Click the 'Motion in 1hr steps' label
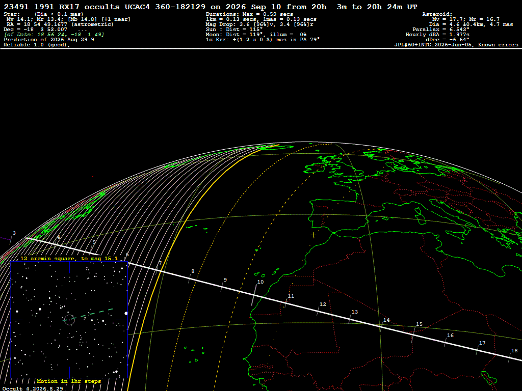This screenshot has width=522, height=391. (69, 381)
